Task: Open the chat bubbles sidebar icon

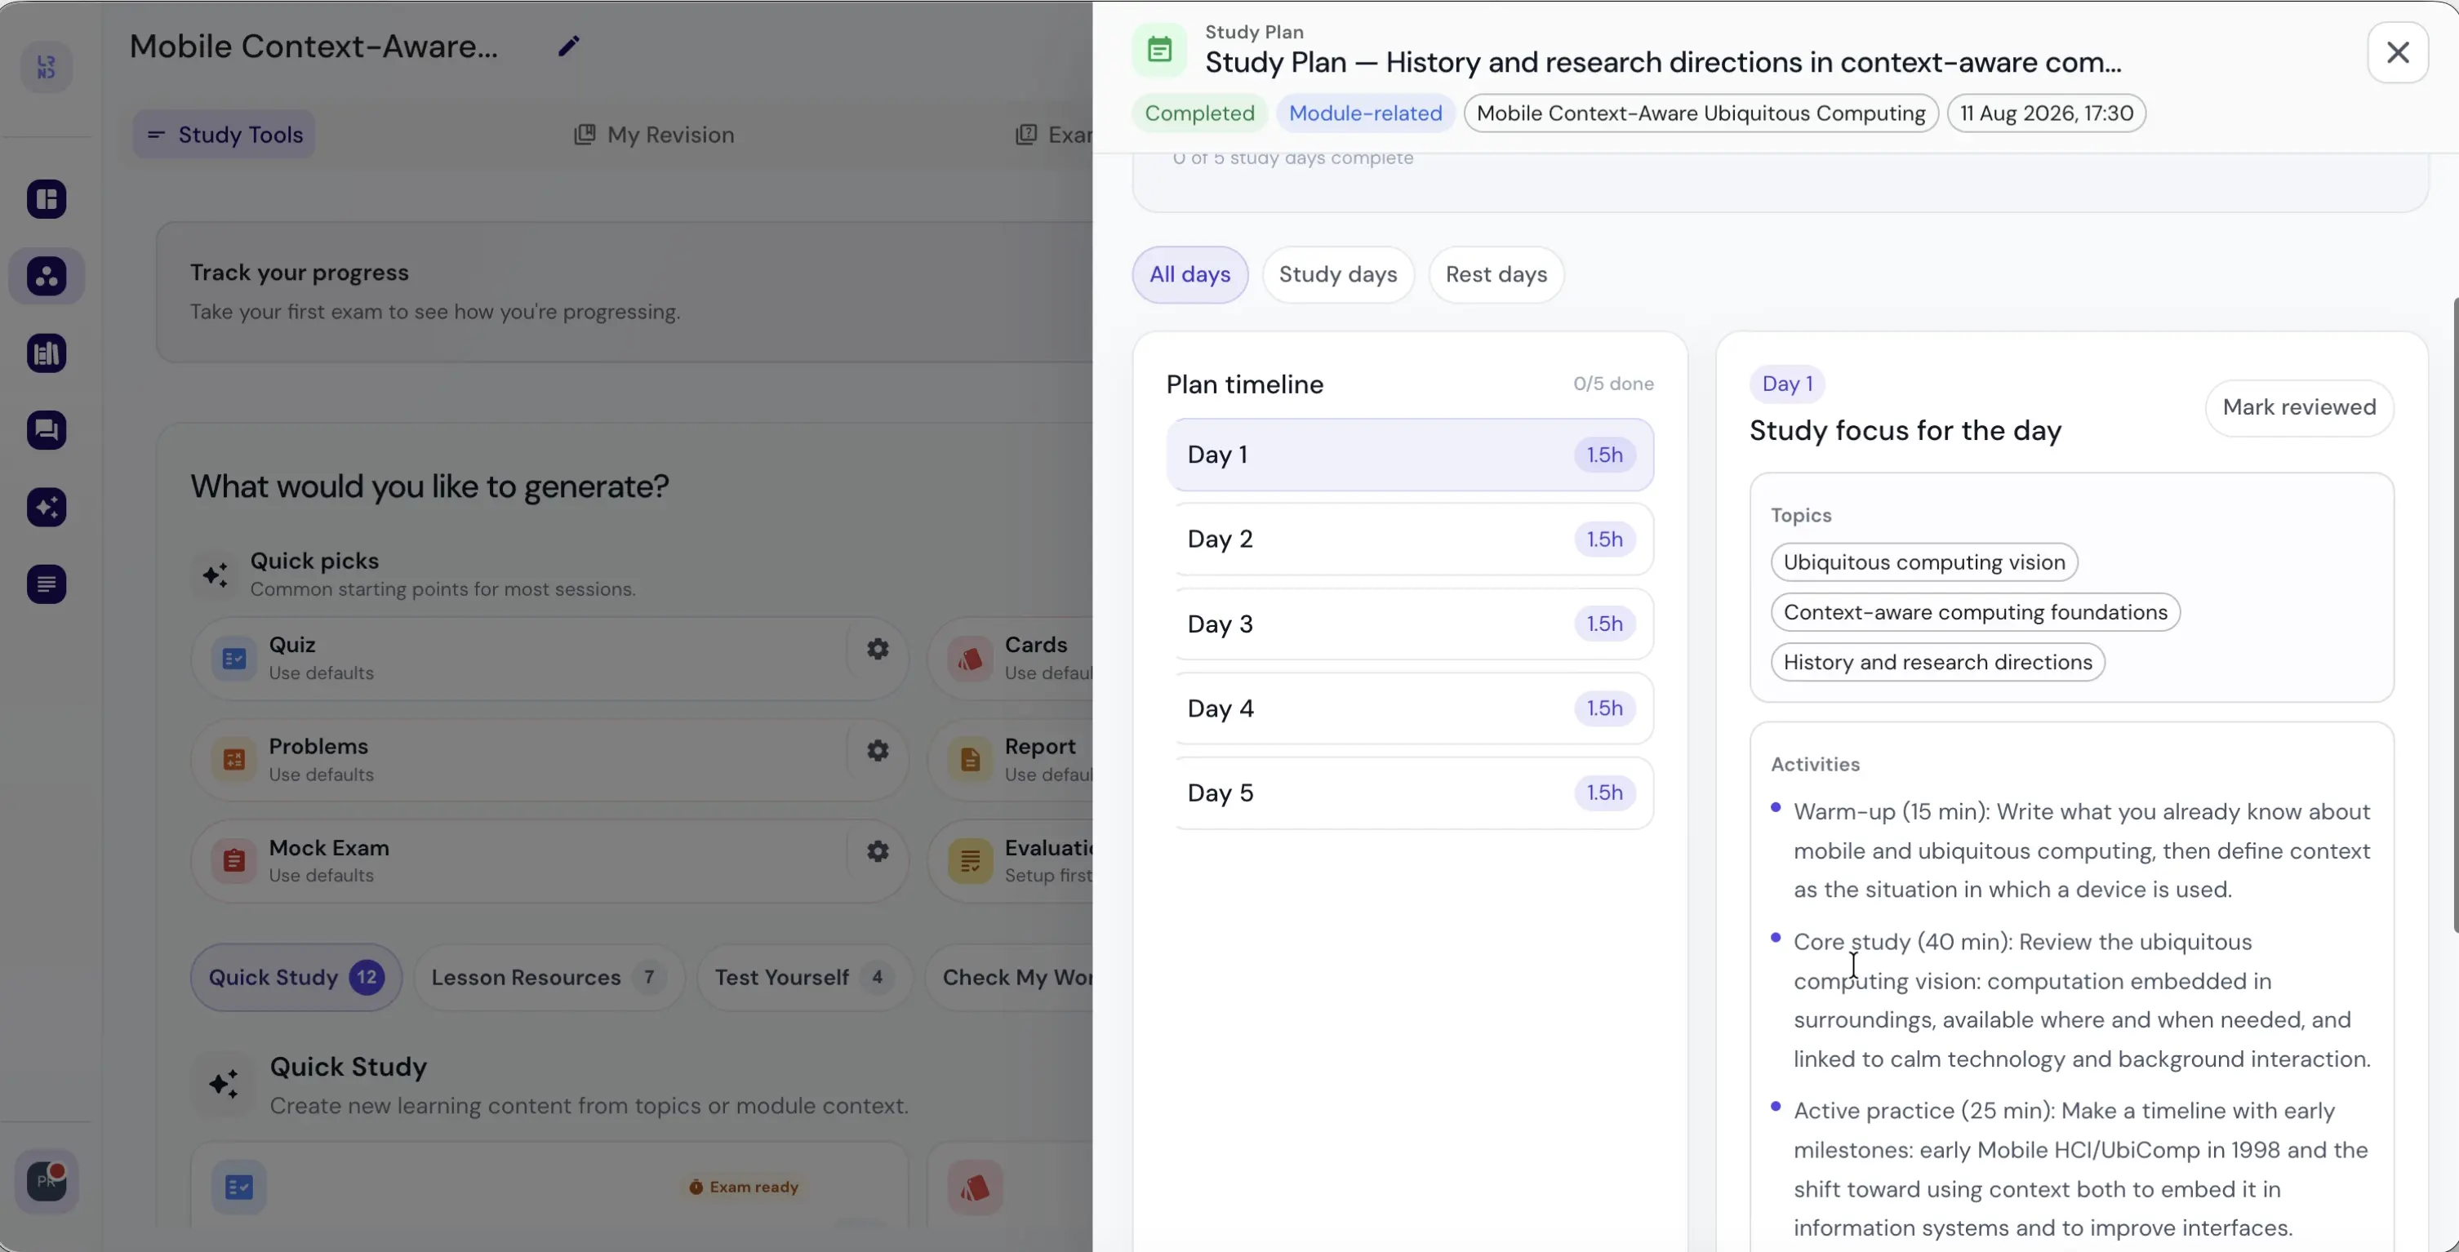Action: click(46, 430)
